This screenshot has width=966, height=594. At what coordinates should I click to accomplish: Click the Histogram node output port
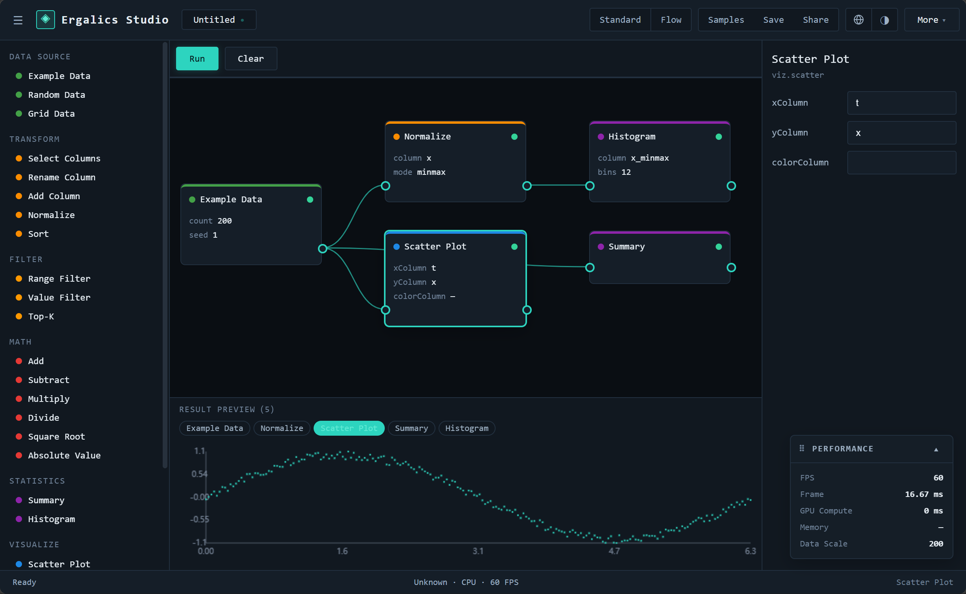(731, 186)
